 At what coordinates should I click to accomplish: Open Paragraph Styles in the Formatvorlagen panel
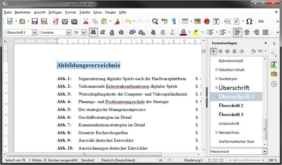coord(214,51)
